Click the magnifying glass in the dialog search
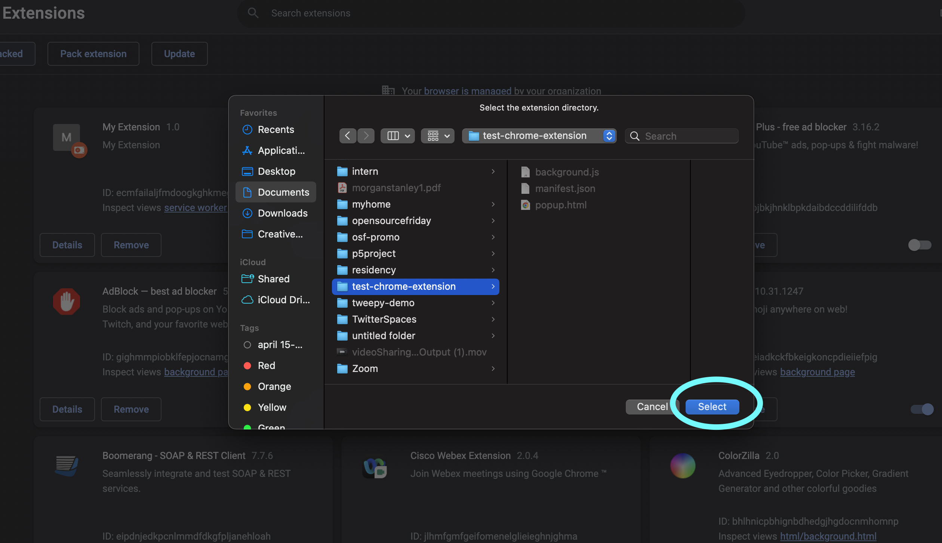The height and width of the screenshot is (543, 942). click(x=635, y=136)
